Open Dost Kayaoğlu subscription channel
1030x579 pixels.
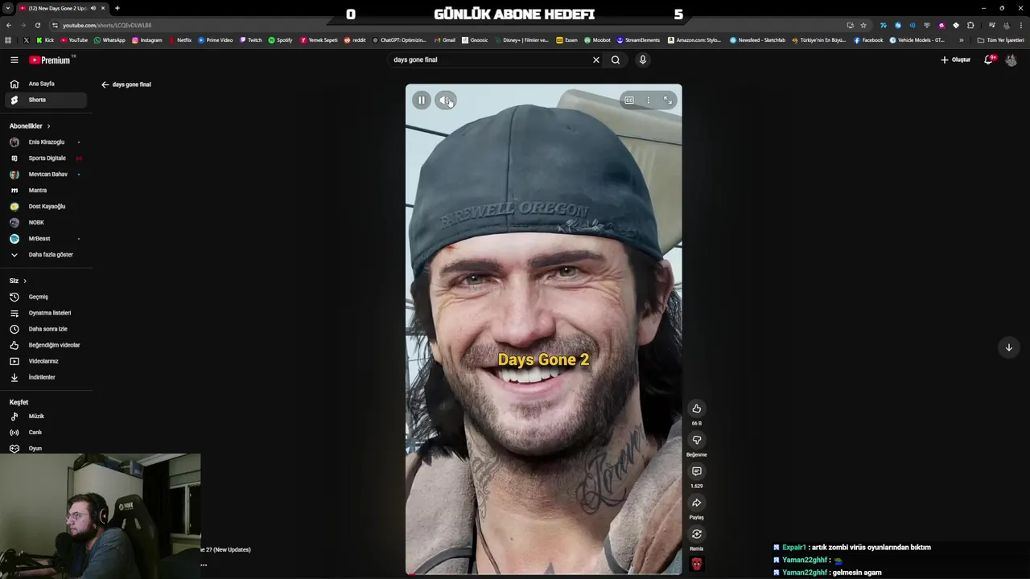click(x=44, y=207)
